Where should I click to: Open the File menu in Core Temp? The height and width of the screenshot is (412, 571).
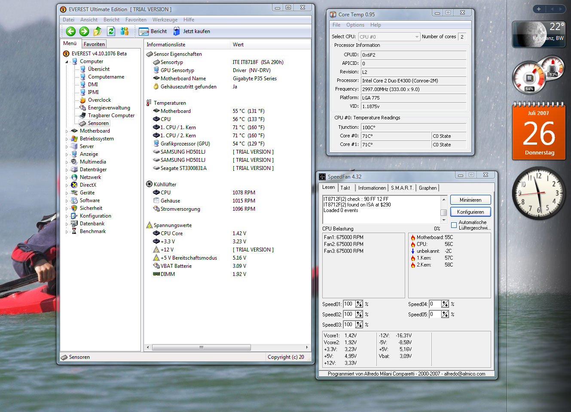(336, 25)
